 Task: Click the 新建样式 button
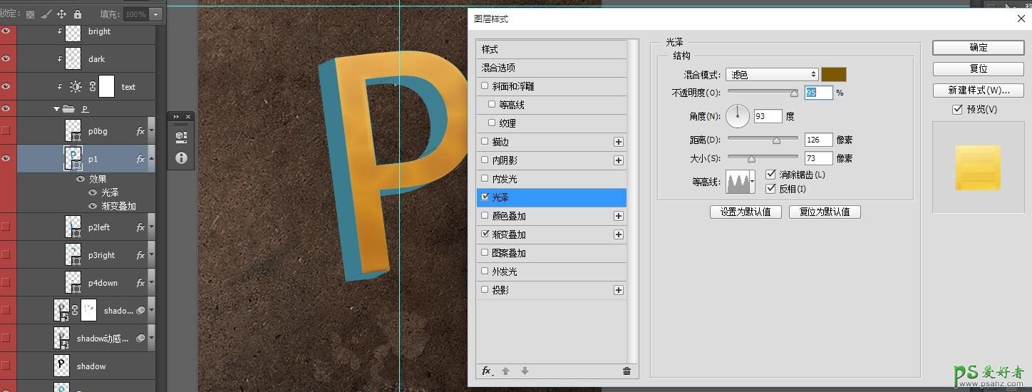978,91
